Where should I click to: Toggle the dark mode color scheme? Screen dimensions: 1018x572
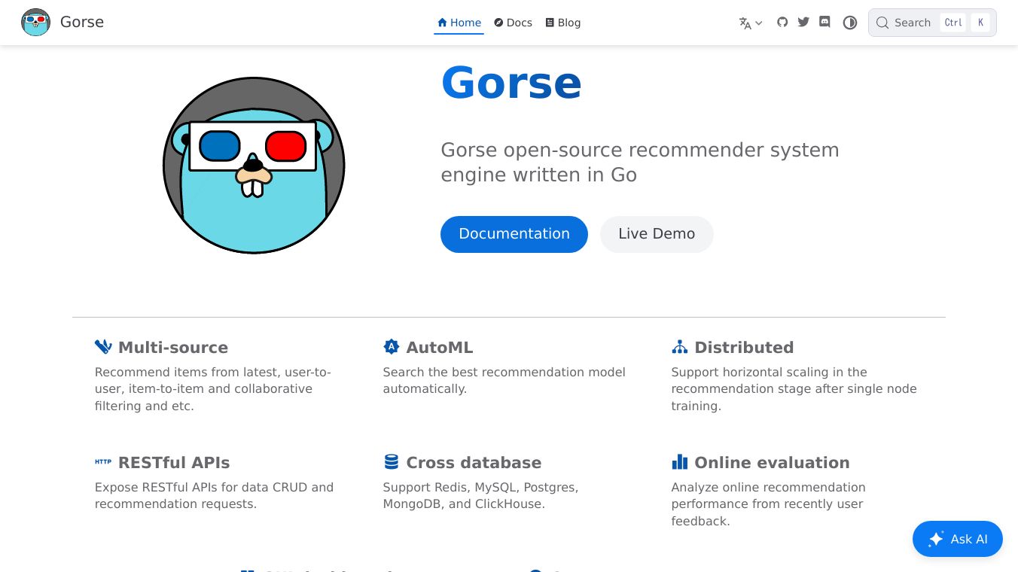pyautogui.click(x=850, y=23)
